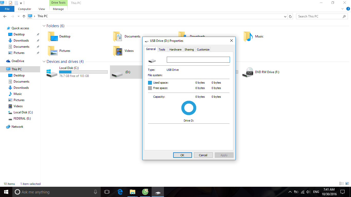Go up one level with the up arrow
Viewport: 351px width, 197px height.
(24, 16)
